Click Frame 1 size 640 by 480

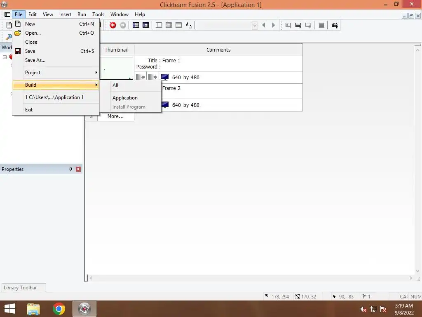(186, 77)
